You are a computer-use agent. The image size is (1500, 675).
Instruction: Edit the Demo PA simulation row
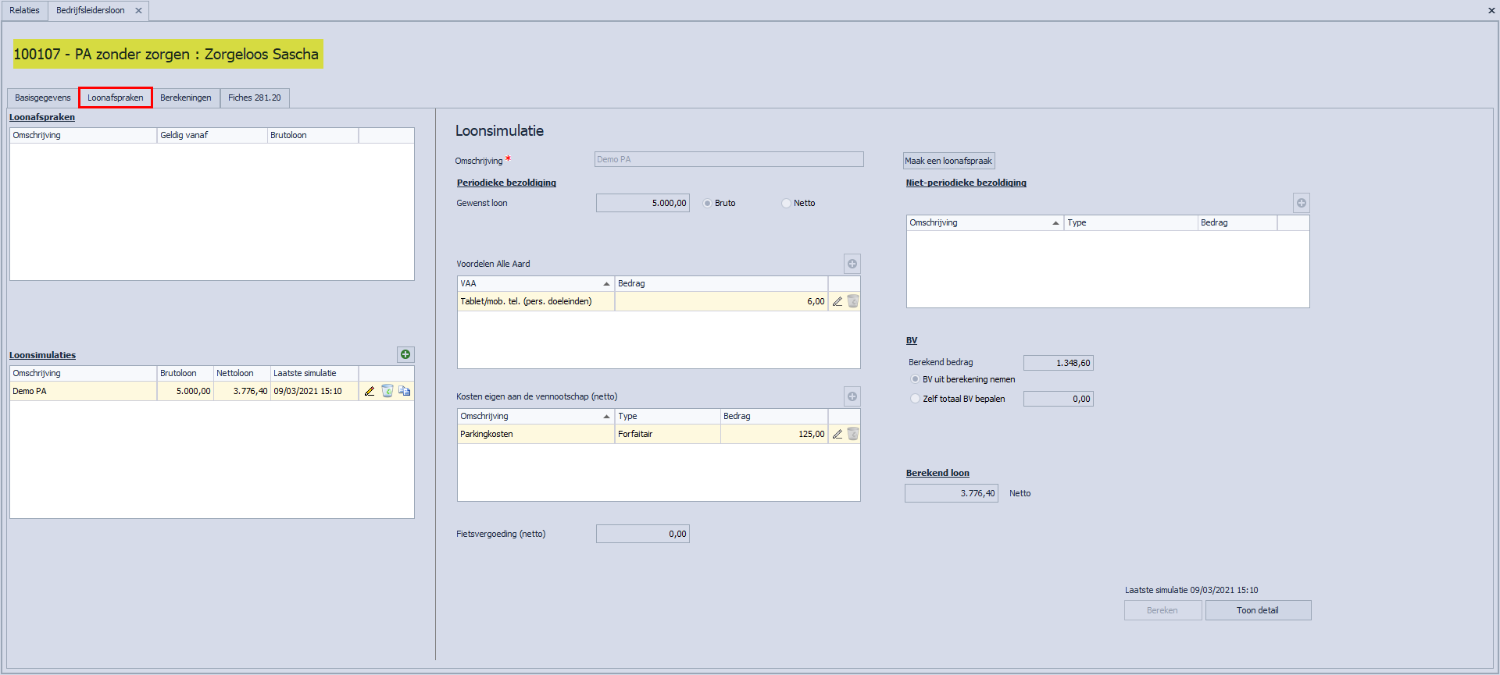(x=370, y=391)
